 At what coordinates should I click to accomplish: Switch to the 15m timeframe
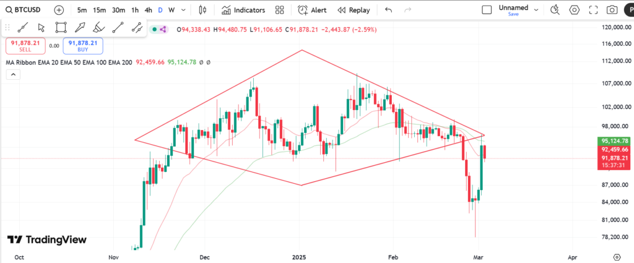pos(99,10)
